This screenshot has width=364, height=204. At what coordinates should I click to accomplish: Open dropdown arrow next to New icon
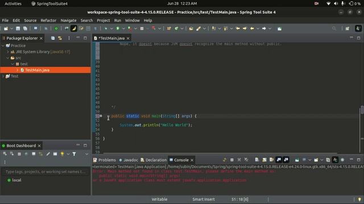(11, 28)
